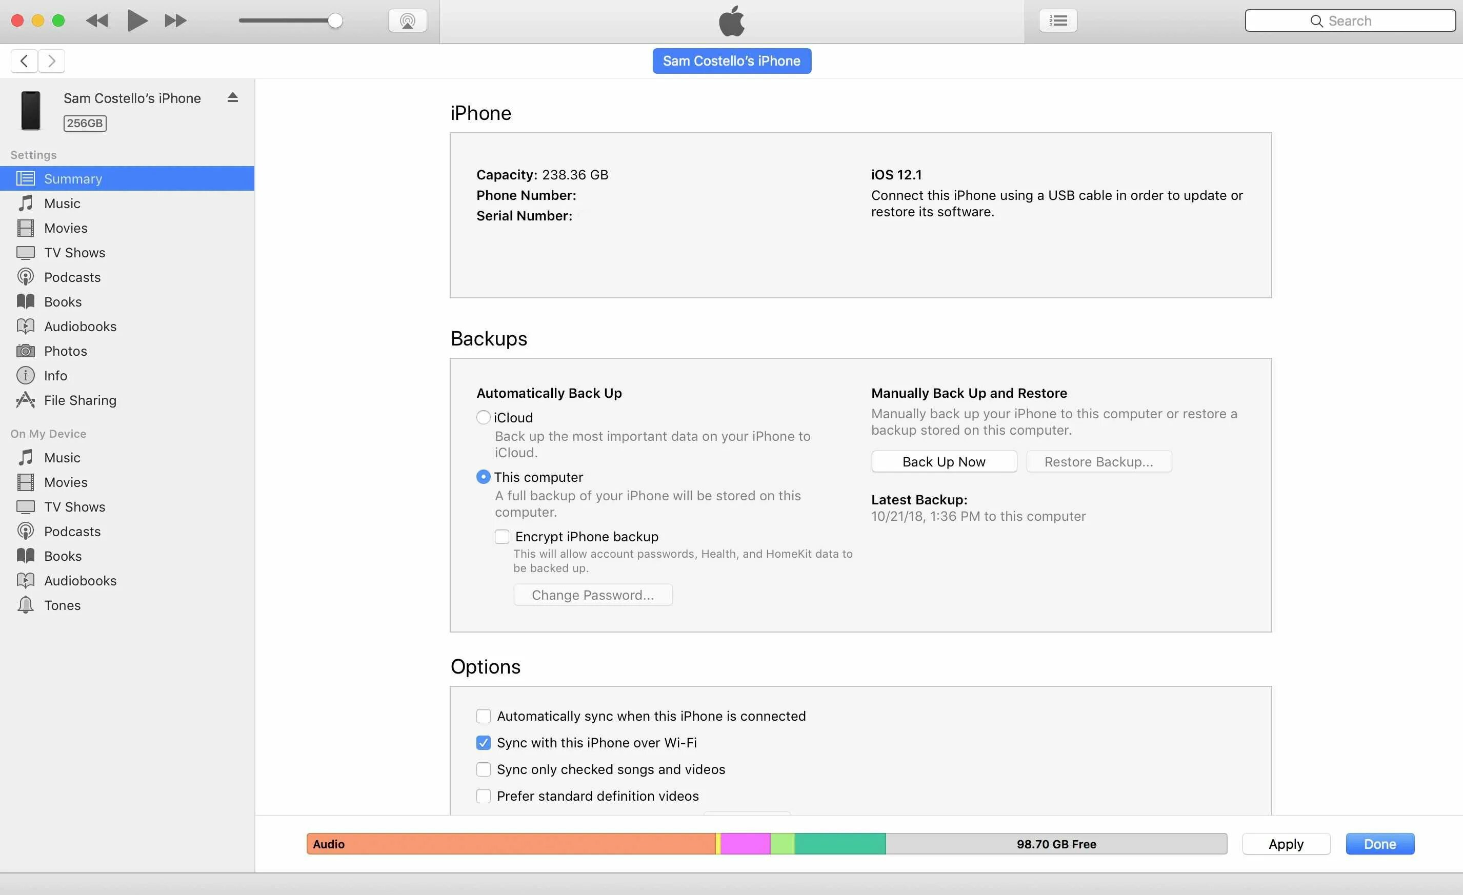Expand the Audiobooks section under On My Device
Image resolution: width=1463 pixels, height=895 pixels.
click(79, 580)
